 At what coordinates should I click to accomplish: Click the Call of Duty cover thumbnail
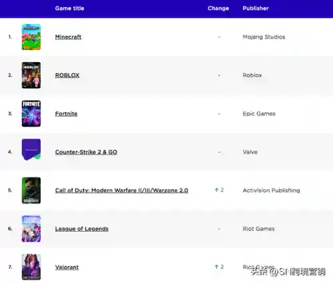(31, 190)
